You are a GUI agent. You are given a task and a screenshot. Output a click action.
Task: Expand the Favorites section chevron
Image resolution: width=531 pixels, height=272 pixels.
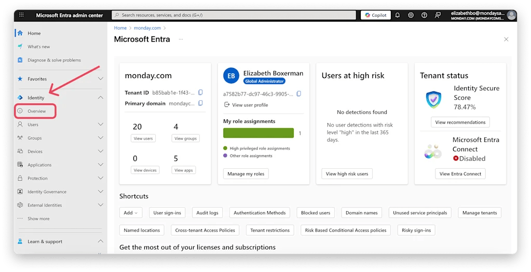[101, 78]
